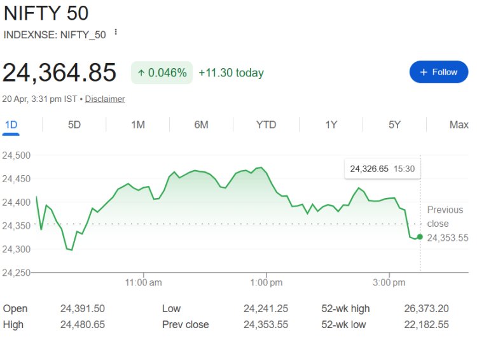The height and width of the screenshot is (351, 477).
Task: Click the 24,364.85 index price
Action: click(x=60, y=73)
